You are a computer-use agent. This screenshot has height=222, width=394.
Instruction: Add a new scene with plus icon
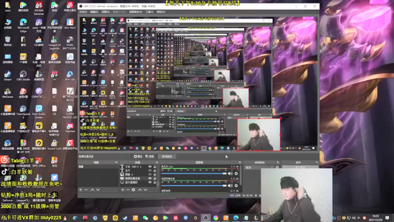81,189
